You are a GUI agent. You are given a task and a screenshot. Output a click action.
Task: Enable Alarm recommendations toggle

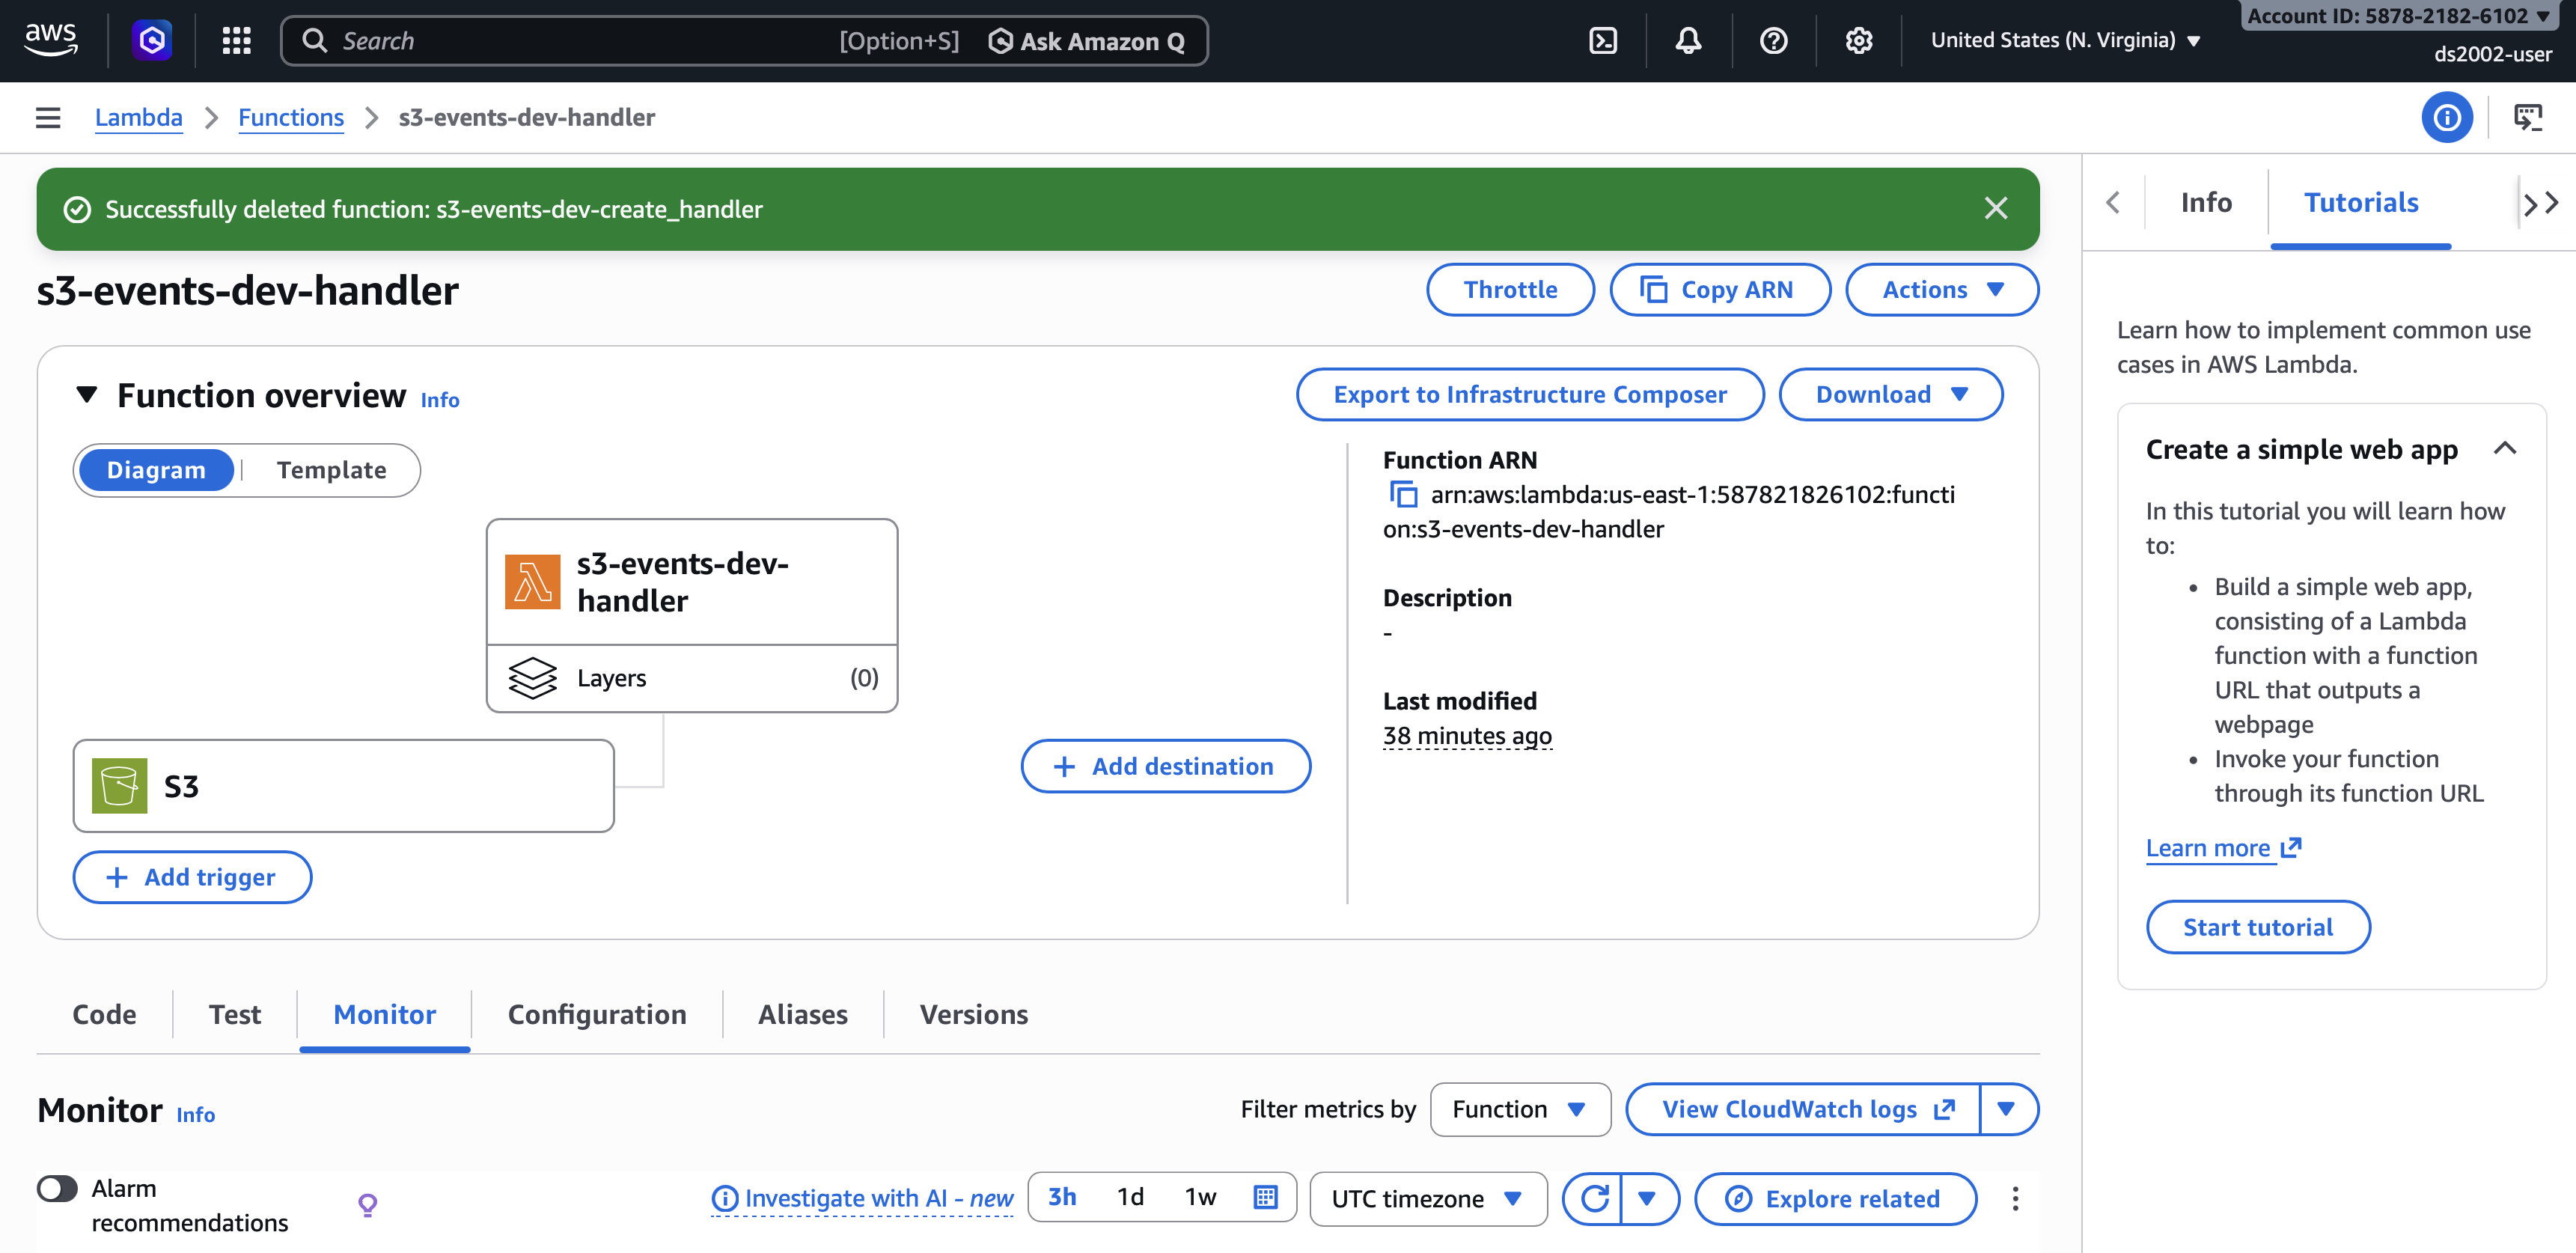57,1188
